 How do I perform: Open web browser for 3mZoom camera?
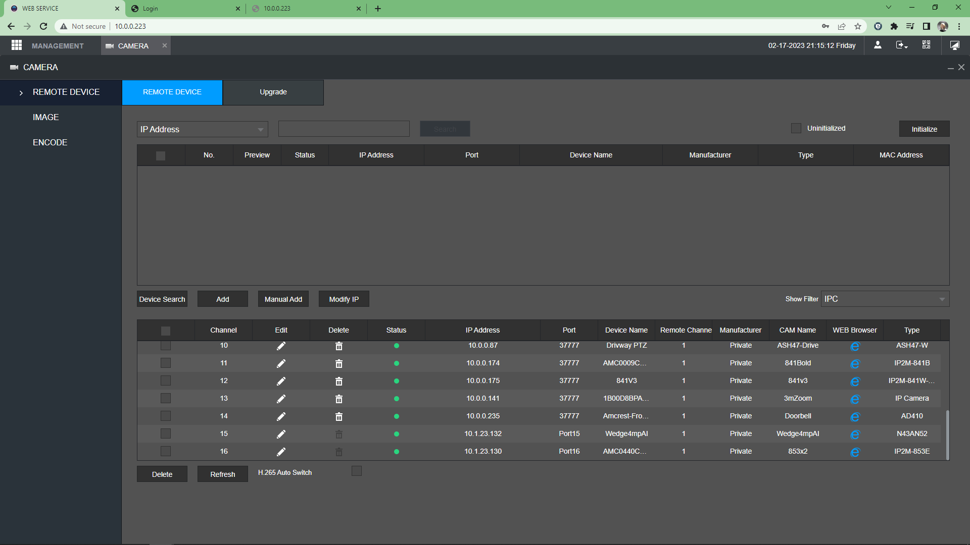(855, 399)
